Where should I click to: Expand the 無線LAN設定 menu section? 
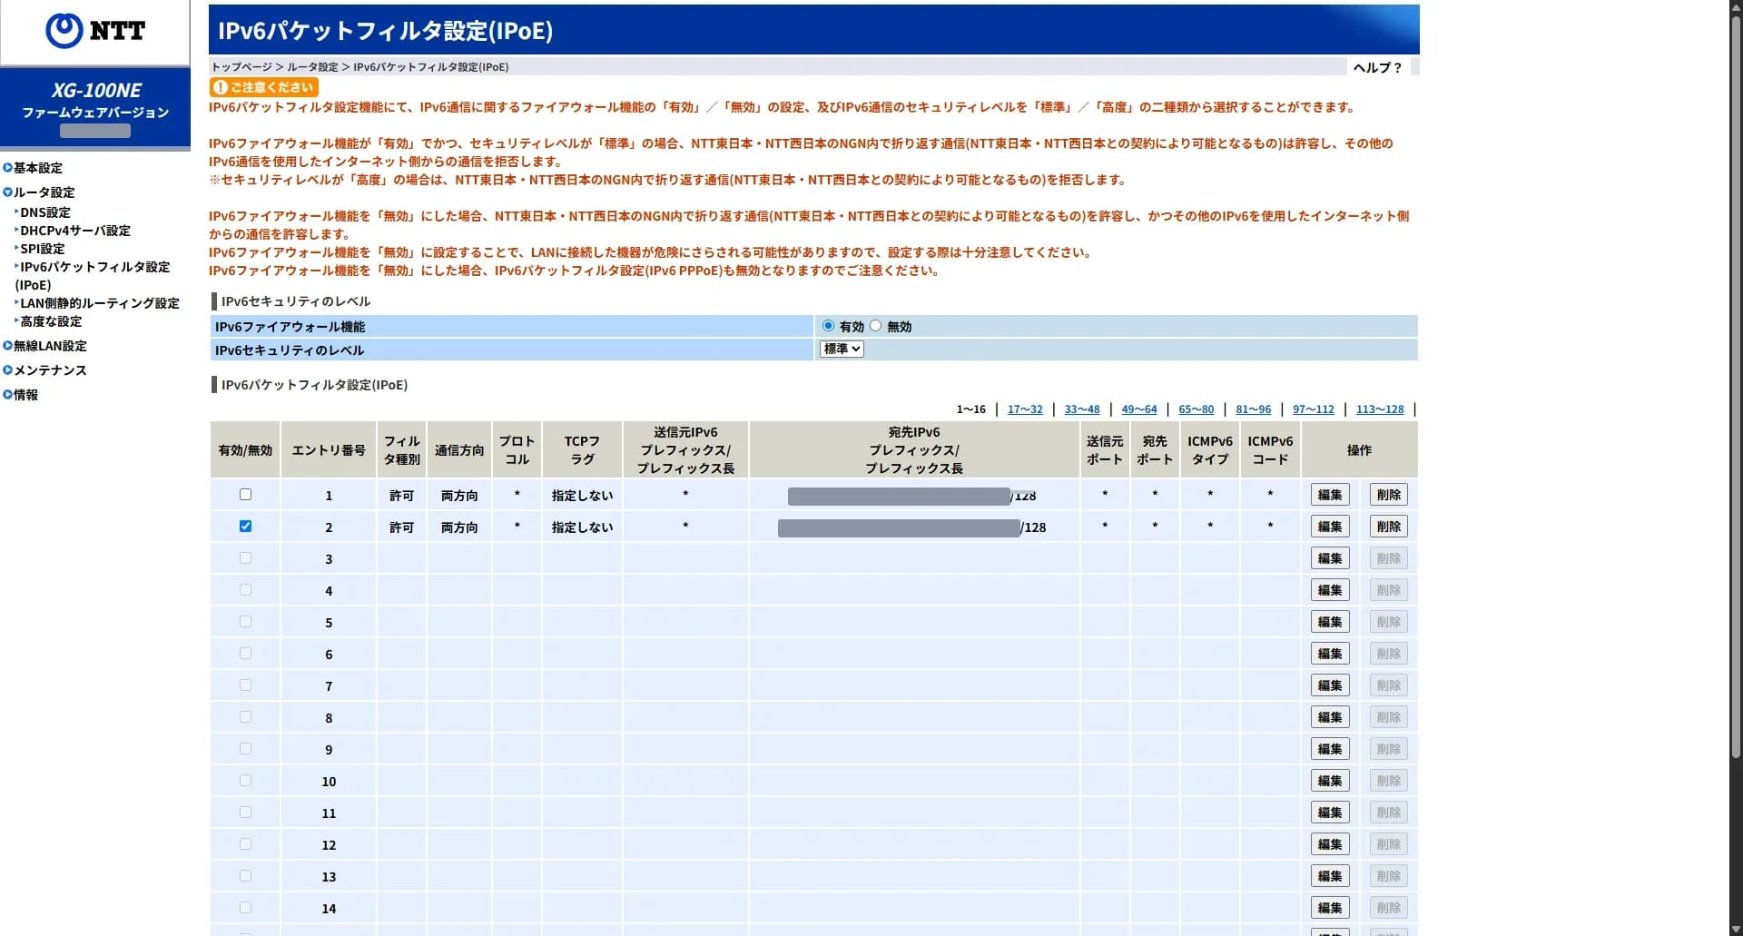(50, 346)
